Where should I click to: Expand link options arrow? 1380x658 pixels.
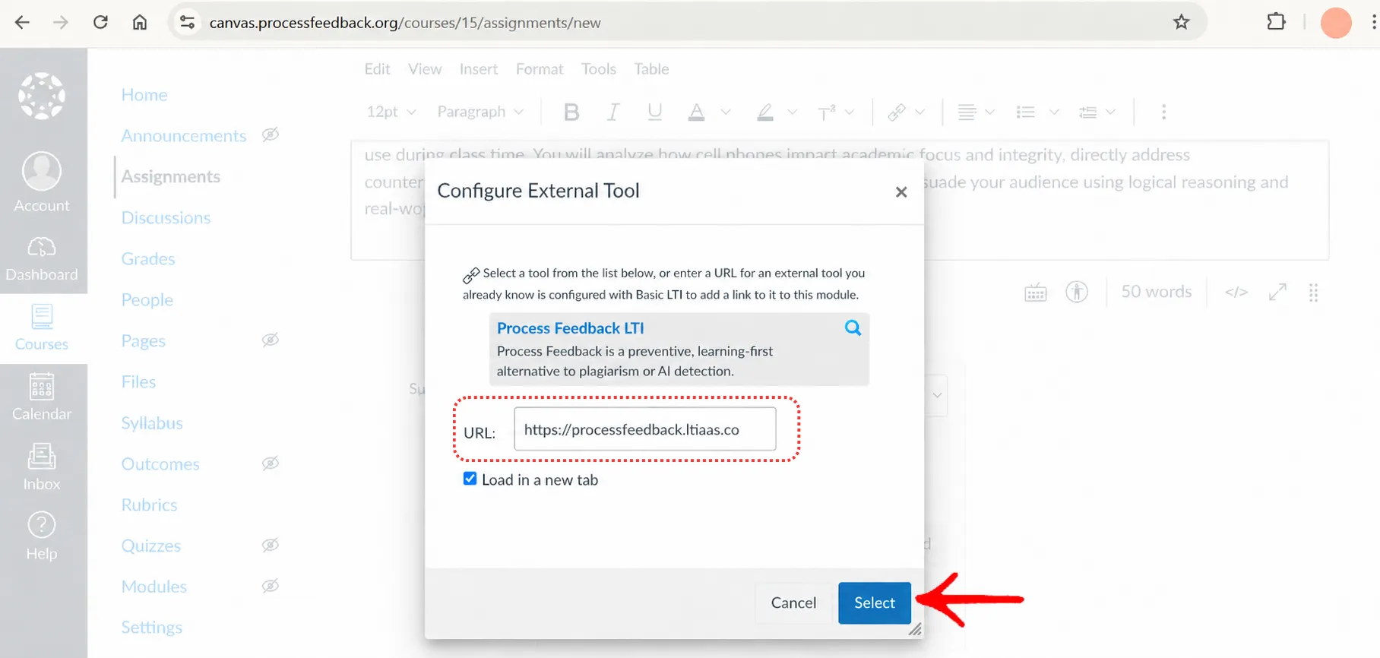click(x=919, y=112)
